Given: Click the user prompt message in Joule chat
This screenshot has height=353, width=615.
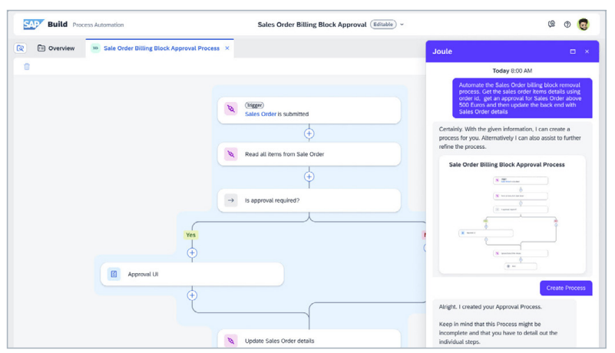Looking at the screenshot, I should click(x=522, y=98).
